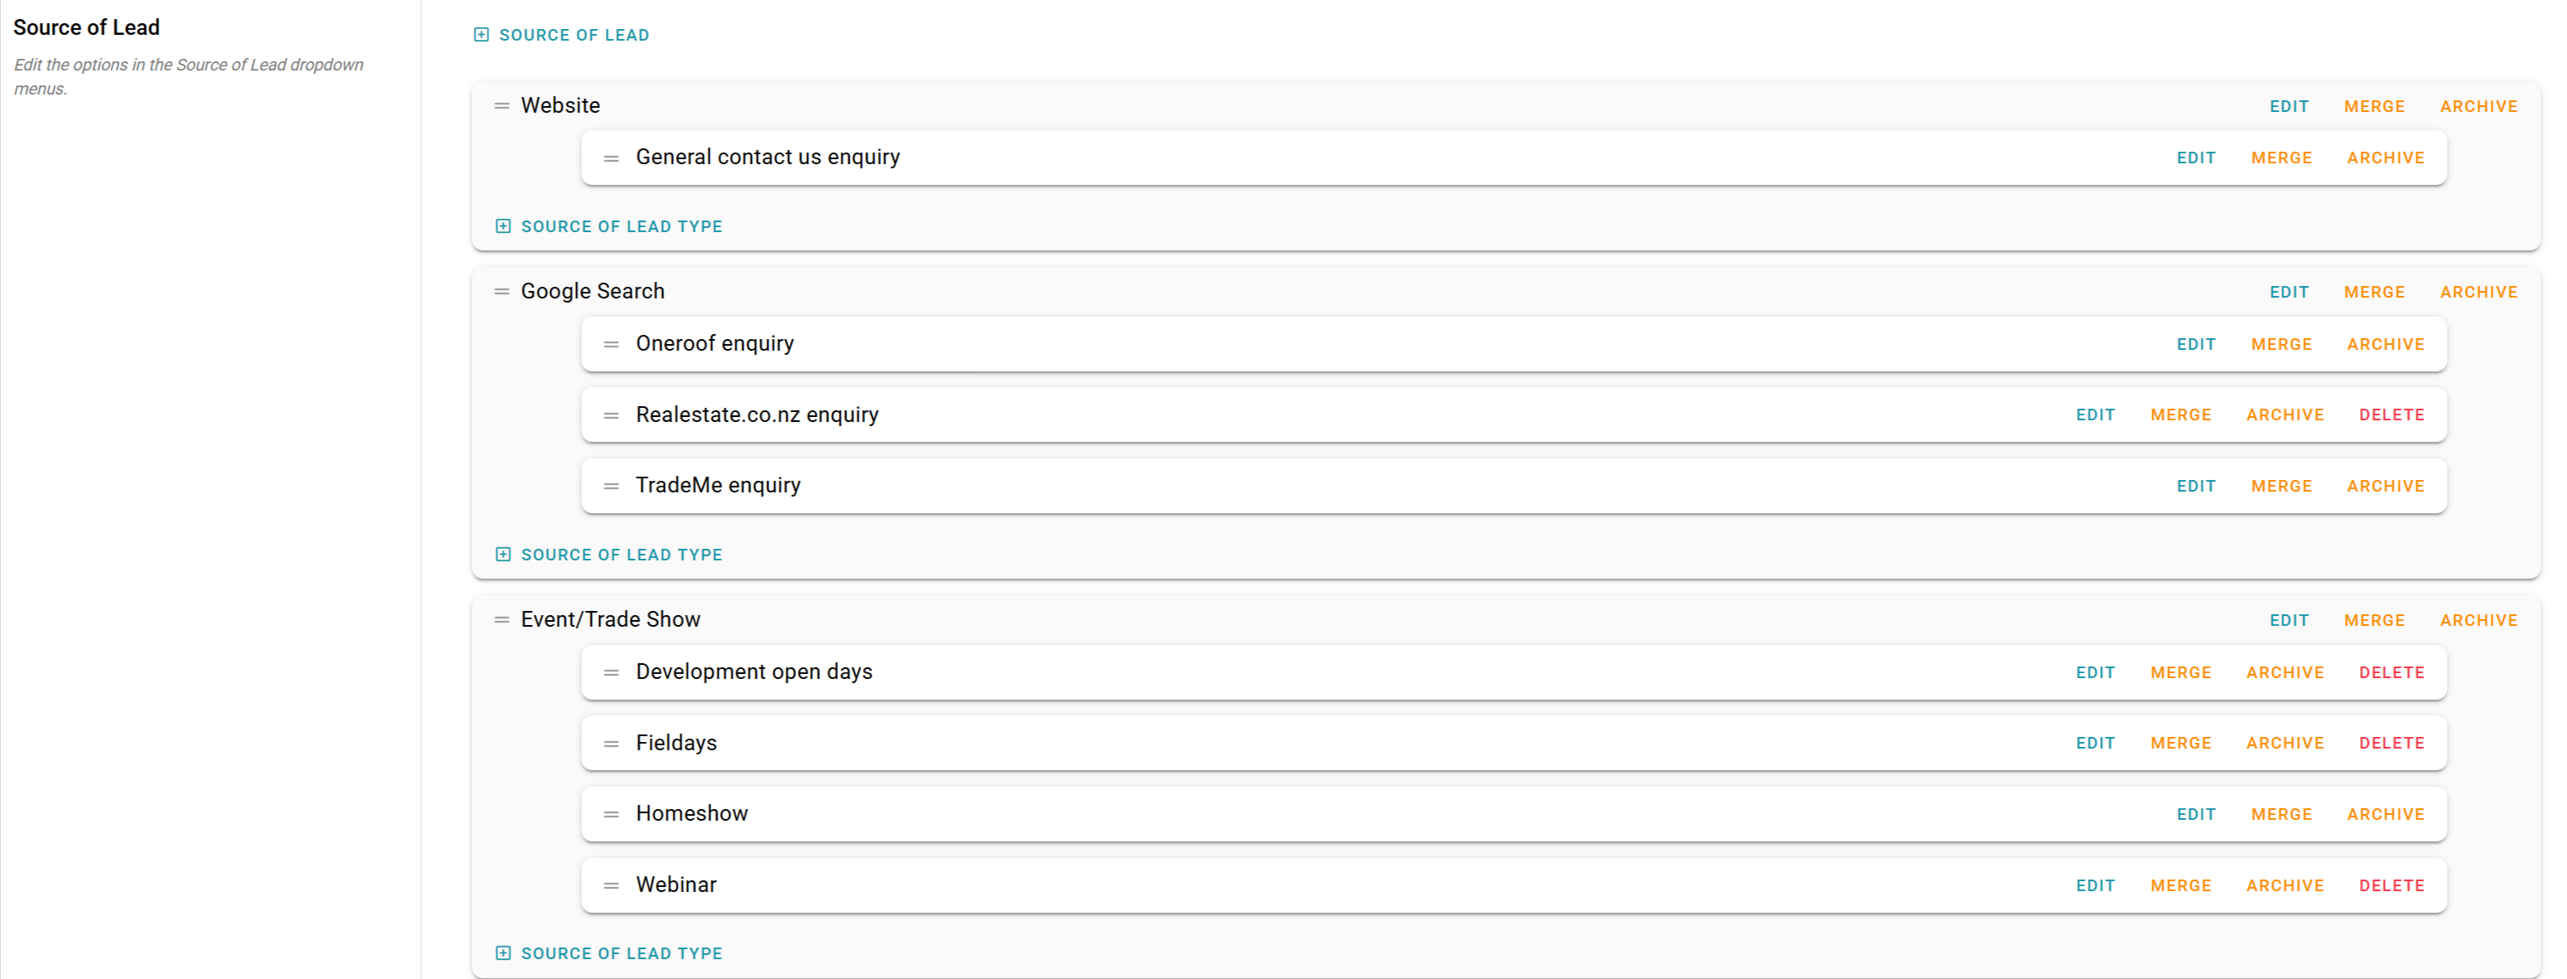This screenshot has height=979, width=2567.
Task: Click the drag handle beside Google Search
Action: point(501,292)
